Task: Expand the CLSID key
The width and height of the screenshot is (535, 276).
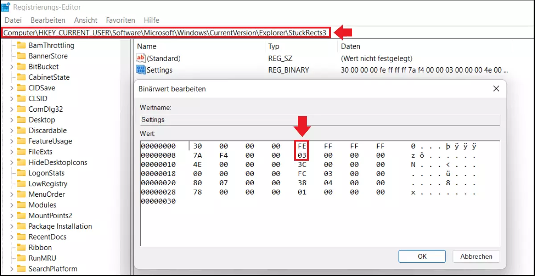Action: coord(12,99)
